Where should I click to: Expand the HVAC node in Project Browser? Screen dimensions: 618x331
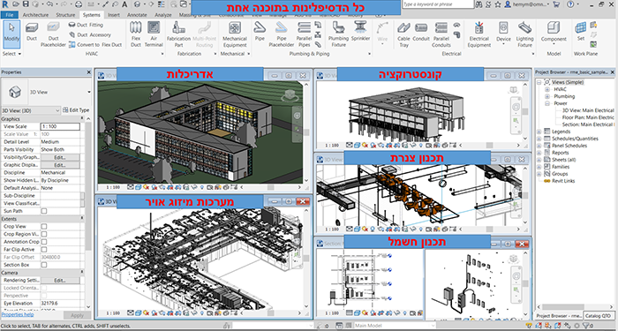point(547,89)
